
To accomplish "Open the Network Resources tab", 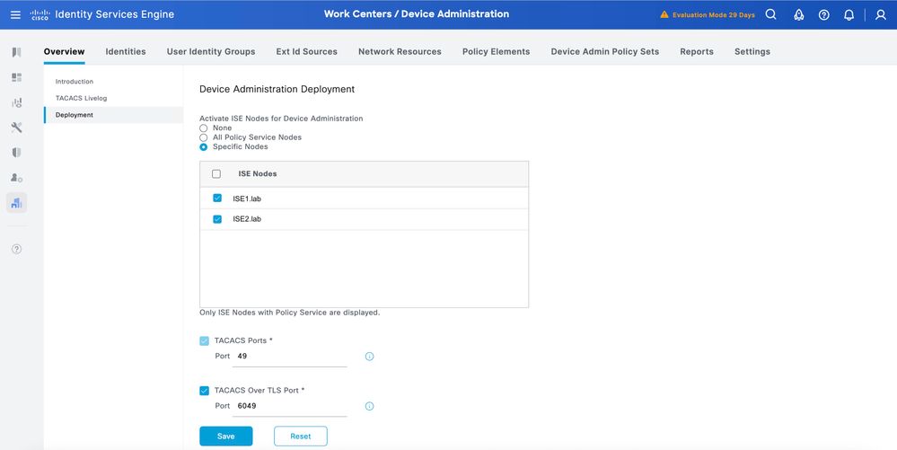I will coord(400,52).
